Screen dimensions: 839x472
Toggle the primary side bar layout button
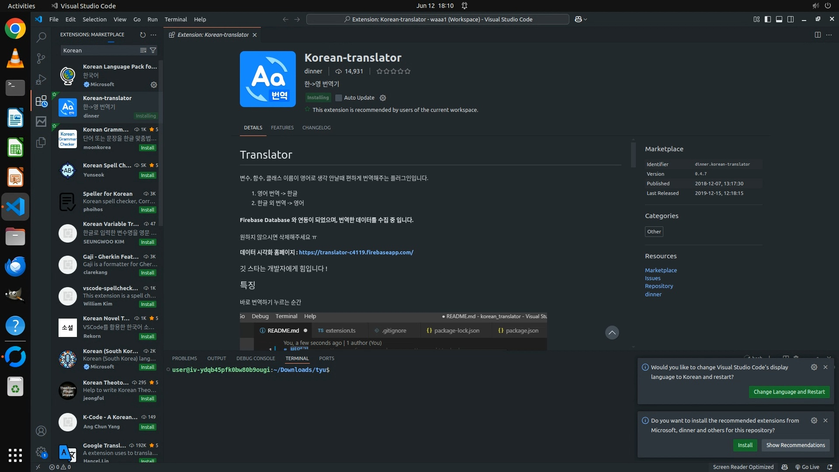point(768,19)
